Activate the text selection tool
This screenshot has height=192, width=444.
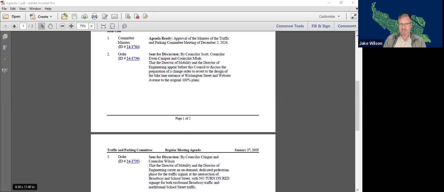click(42, 26)
